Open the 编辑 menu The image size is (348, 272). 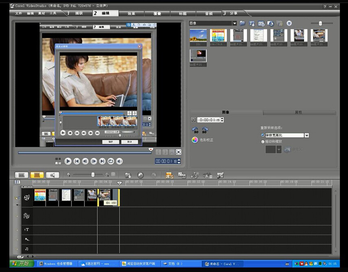30,13
